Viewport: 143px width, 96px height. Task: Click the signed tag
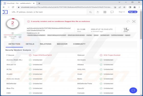(128, 35)
